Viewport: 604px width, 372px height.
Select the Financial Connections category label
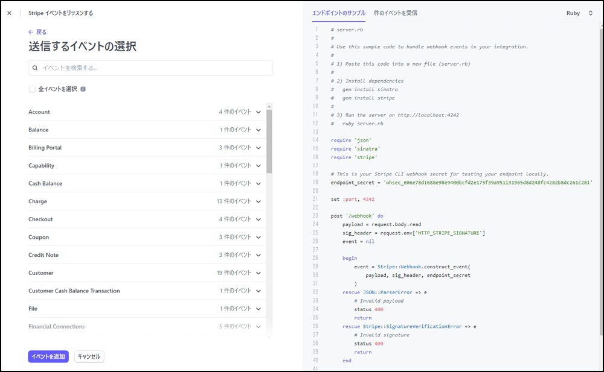pyautogui.click(x=56, y=327)
